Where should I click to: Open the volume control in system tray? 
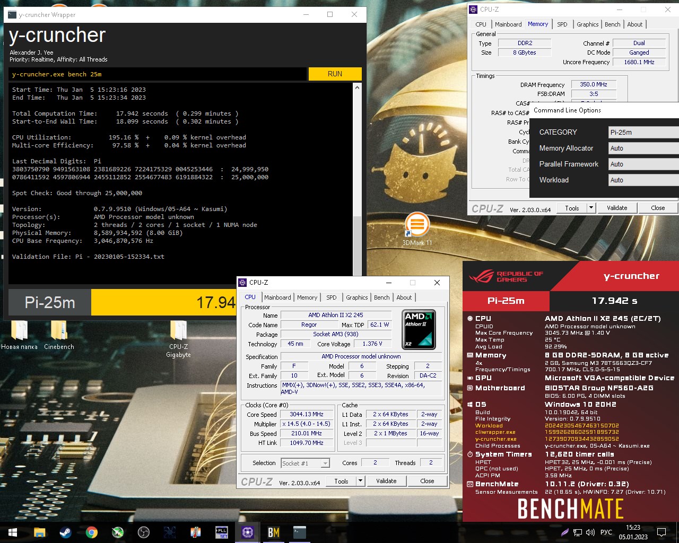[590, 532]
